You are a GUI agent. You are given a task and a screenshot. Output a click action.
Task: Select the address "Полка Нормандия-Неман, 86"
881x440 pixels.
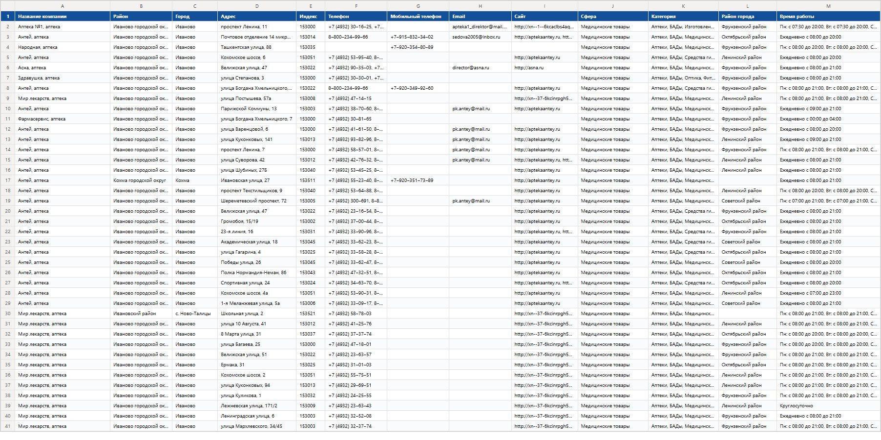[x=257, y=273]
